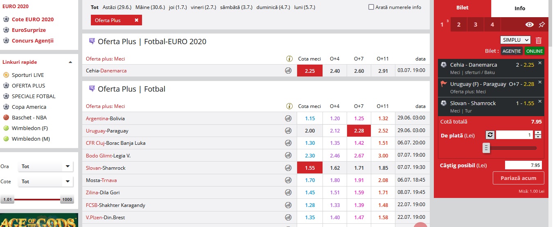The image size is (555, 227).
Task: Click info icon in Fotbal table header
Action: (x=289, y=106)
